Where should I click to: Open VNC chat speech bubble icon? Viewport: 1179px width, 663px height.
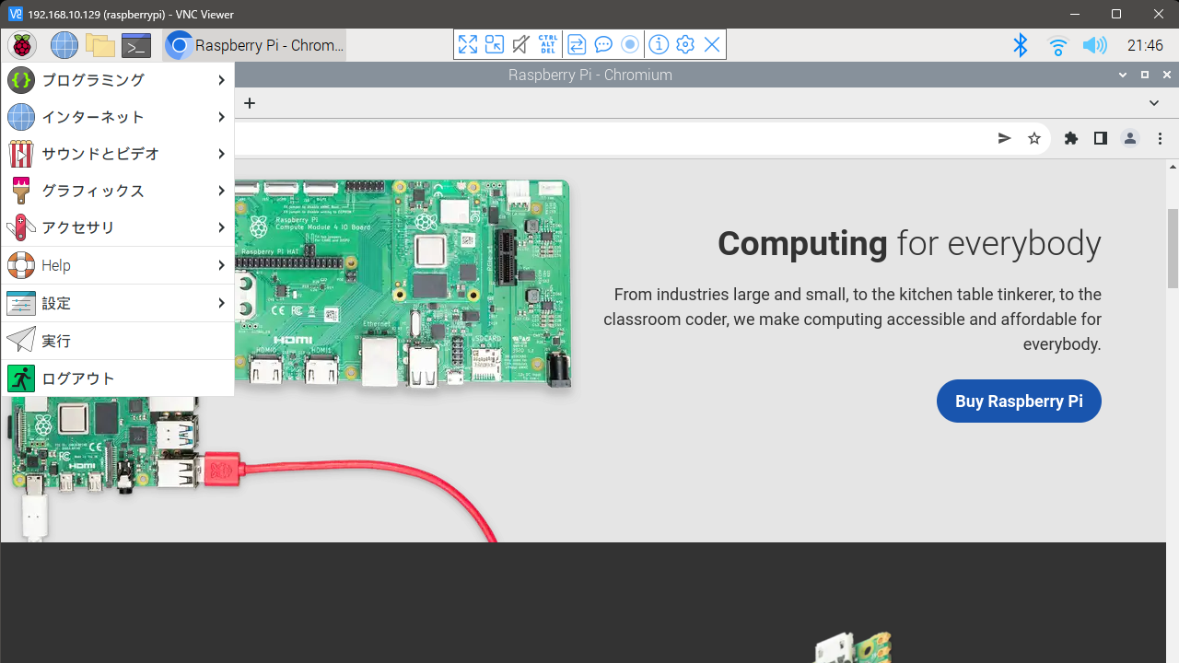pyautogui.click(x=603, y=44)
